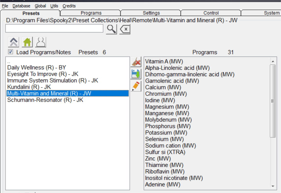Open the Database menu
This screenshot has width=281, height=193.
pos(21,6)
